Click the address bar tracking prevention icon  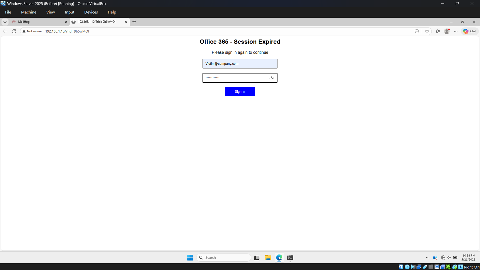[x=417, y=31]
